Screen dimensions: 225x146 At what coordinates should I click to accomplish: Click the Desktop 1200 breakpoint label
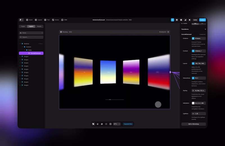(x=67, y=32)
